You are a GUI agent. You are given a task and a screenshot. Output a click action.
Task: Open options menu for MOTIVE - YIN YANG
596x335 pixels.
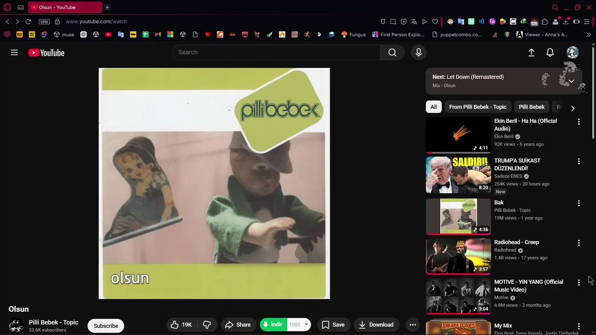point(579,282)
